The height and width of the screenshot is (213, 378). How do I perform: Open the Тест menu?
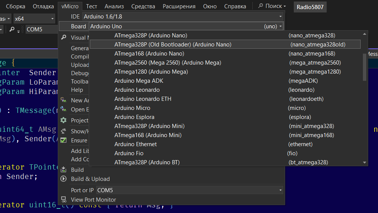tap(92, 6)
